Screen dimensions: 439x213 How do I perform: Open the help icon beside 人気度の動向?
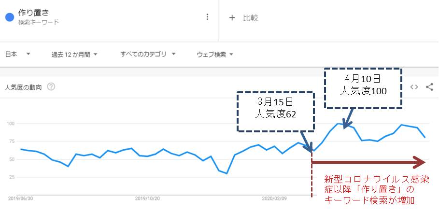point(51,87)
